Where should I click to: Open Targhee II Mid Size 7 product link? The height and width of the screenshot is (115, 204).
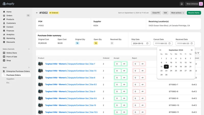click(70, 64)
